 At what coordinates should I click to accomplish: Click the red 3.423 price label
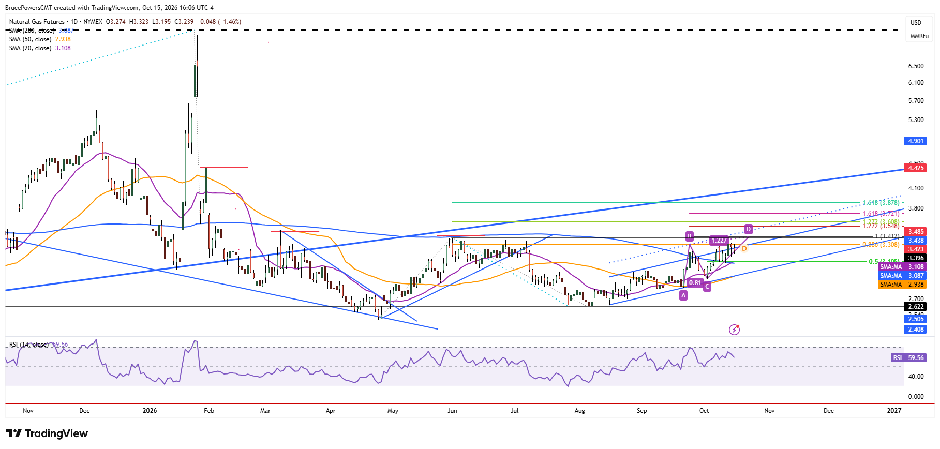915,249
